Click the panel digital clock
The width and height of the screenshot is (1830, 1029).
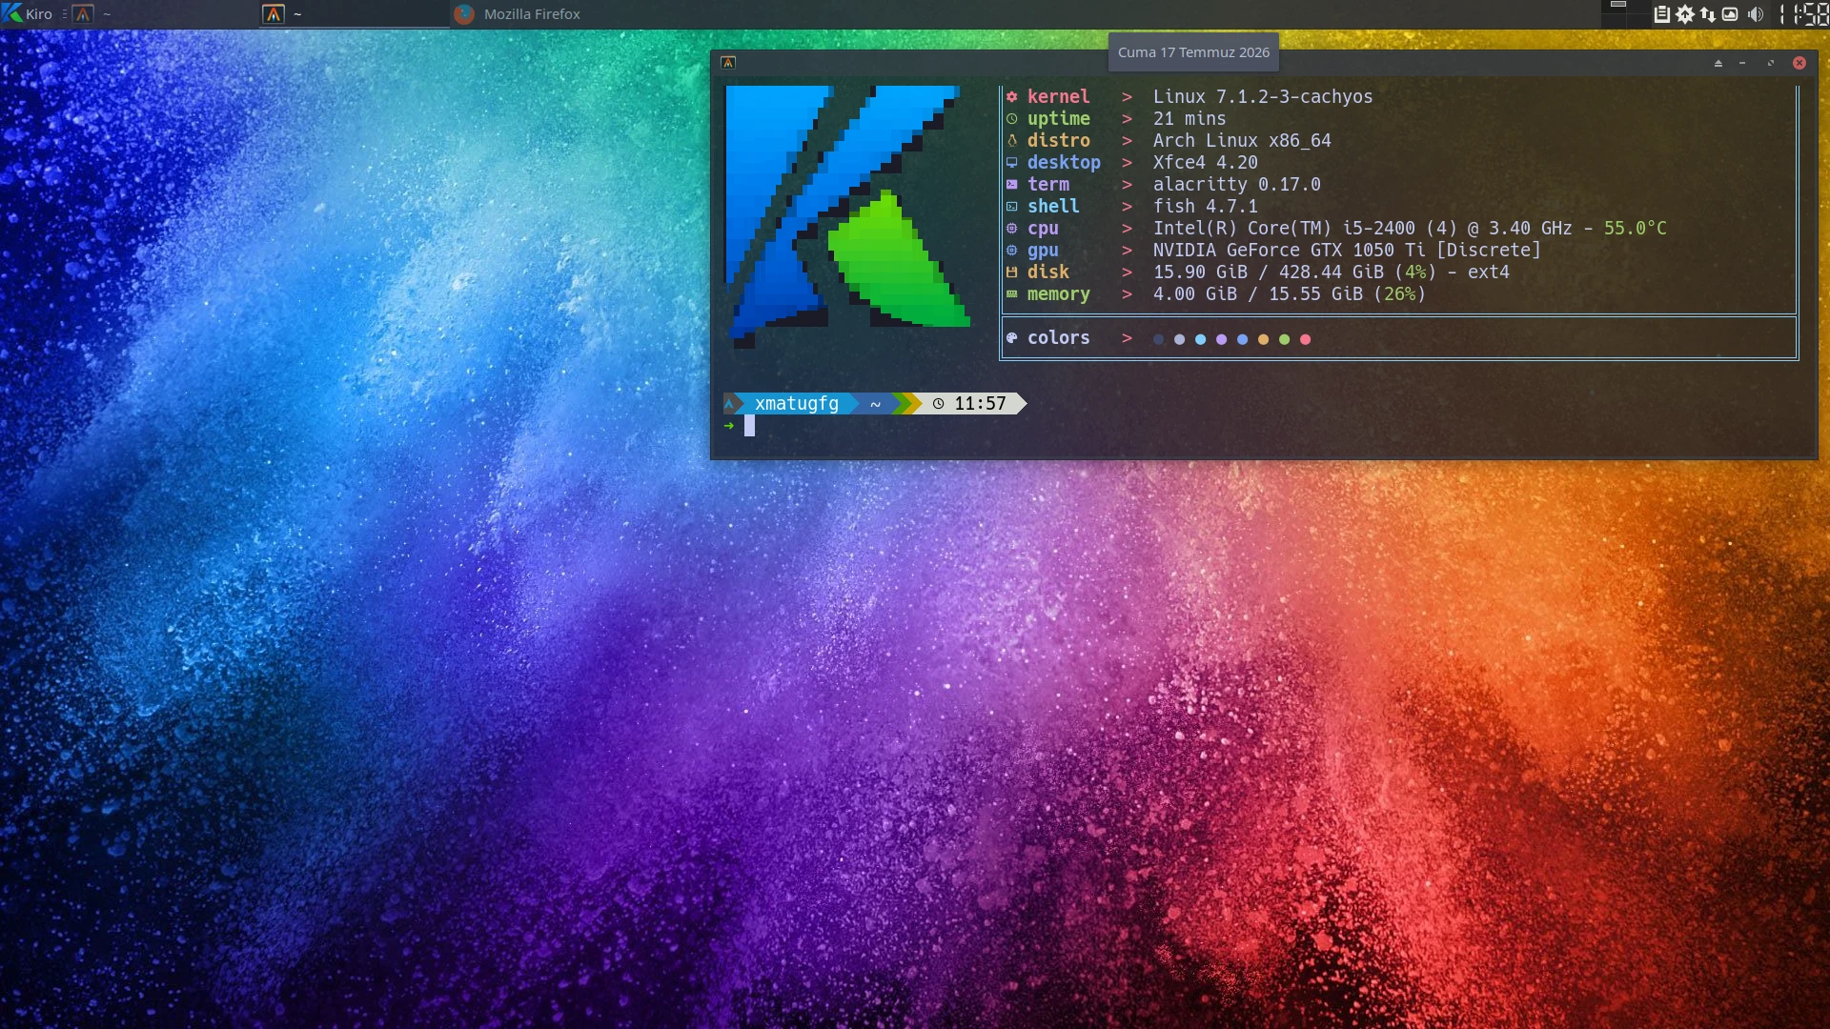pos(1804,14)
